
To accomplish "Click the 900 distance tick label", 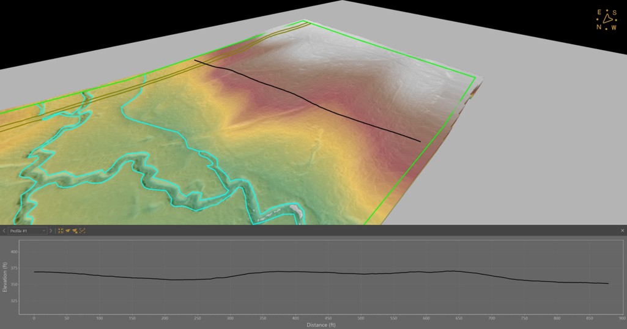I will tap(622, 318).
